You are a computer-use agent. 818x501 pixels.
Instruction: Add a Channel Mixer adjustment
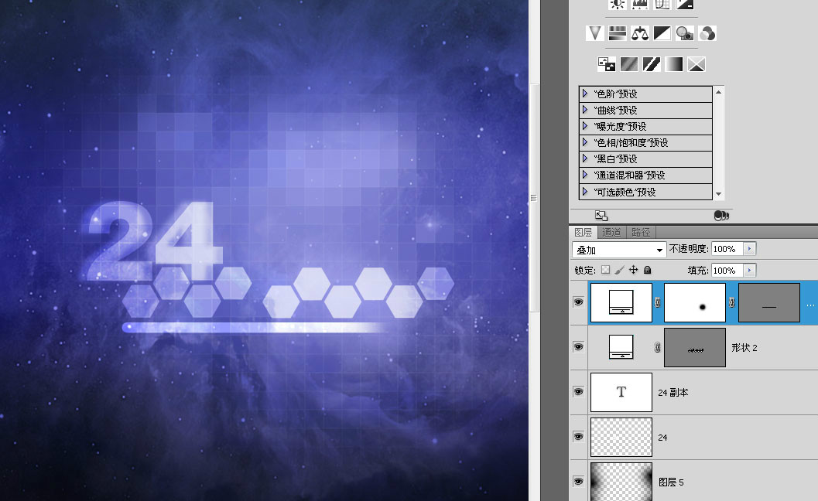pyautogui.click(x=707, y=33)
